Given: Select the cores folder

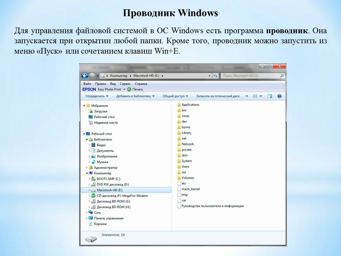Looking at the screenshot, I should pyautogui.click(x=183, y=116).
